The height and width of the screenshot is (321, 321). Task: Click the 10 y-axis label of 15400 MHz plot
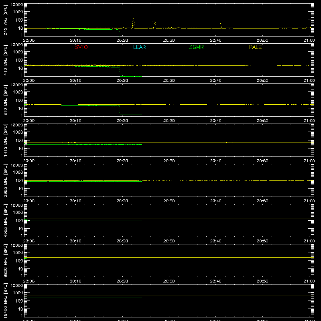coord(20,309)
